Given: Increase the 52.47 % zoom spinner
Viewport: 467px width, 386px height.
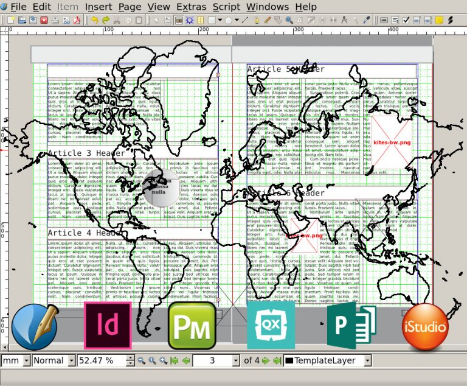Looking at the screenshot, I should coord(130,358).
